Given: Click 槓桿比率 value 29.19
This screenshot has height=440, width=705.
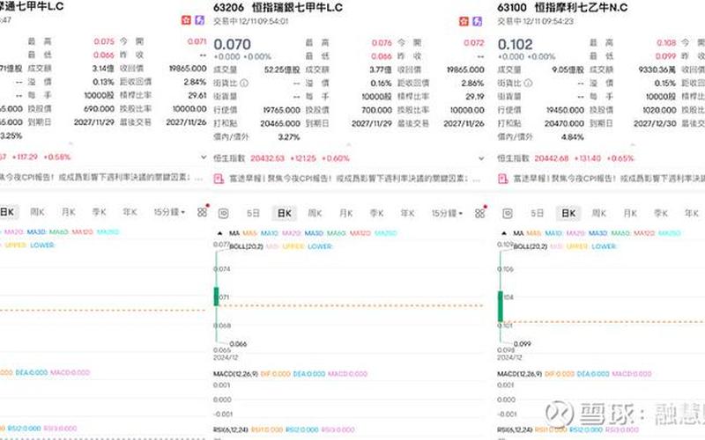Looking at the screenshot, I should (475, 97).
